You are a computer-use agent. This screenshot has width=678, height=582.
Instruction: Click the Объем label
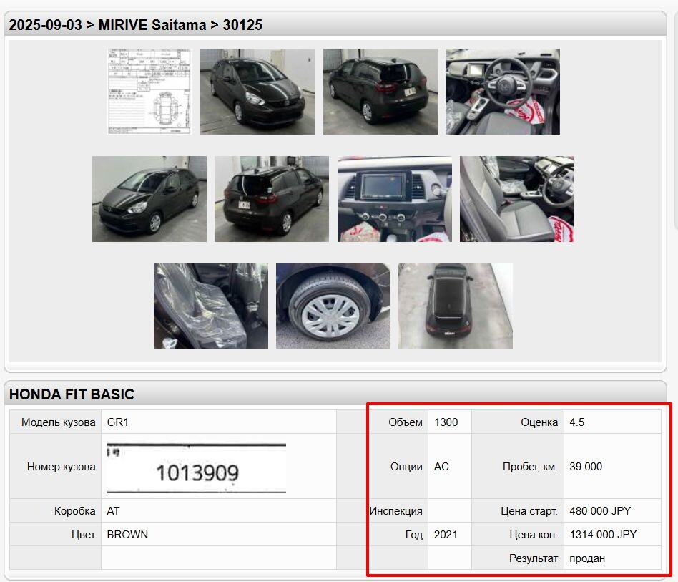(406, 422)
